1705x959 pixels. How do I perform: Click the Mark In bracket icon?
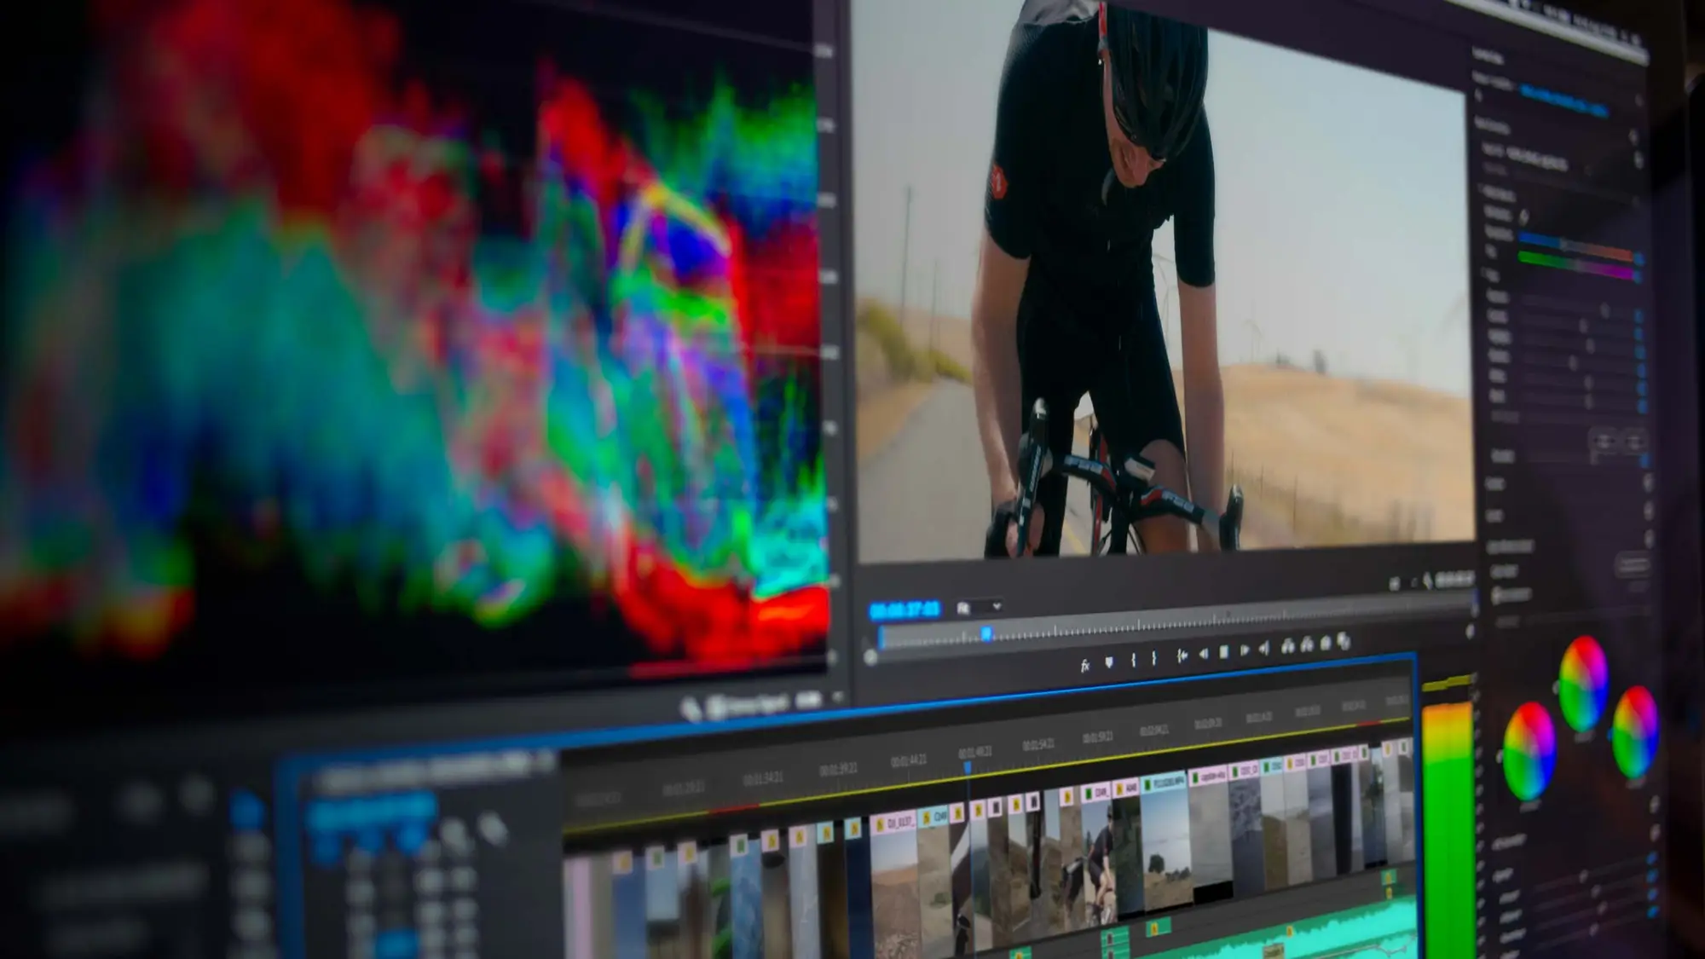[x=1133, y=660]
